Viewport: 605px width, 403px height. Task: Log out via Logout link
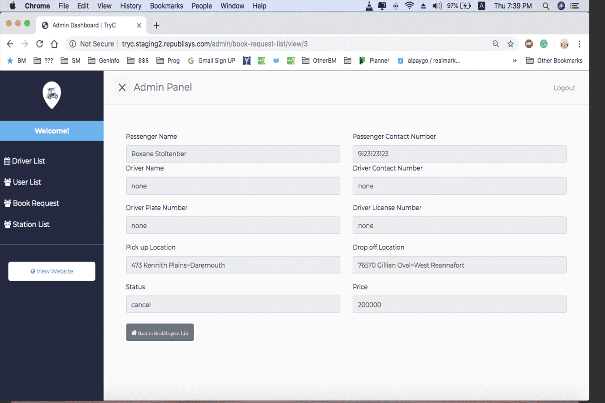pos(564,88)
